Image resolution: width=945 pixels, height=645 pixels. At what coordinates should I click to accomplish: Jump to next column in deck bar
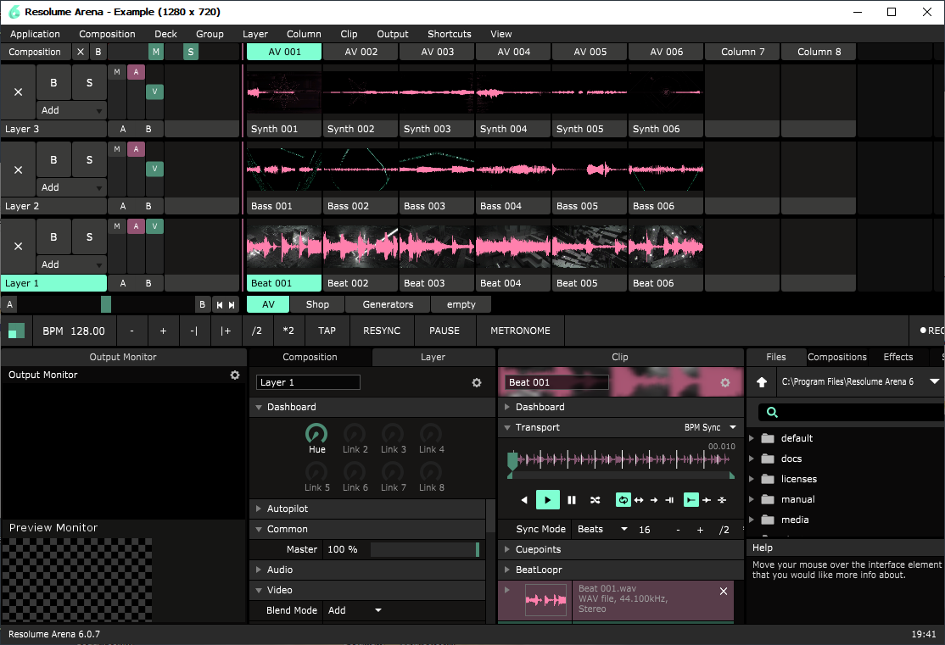coord(232,305)
